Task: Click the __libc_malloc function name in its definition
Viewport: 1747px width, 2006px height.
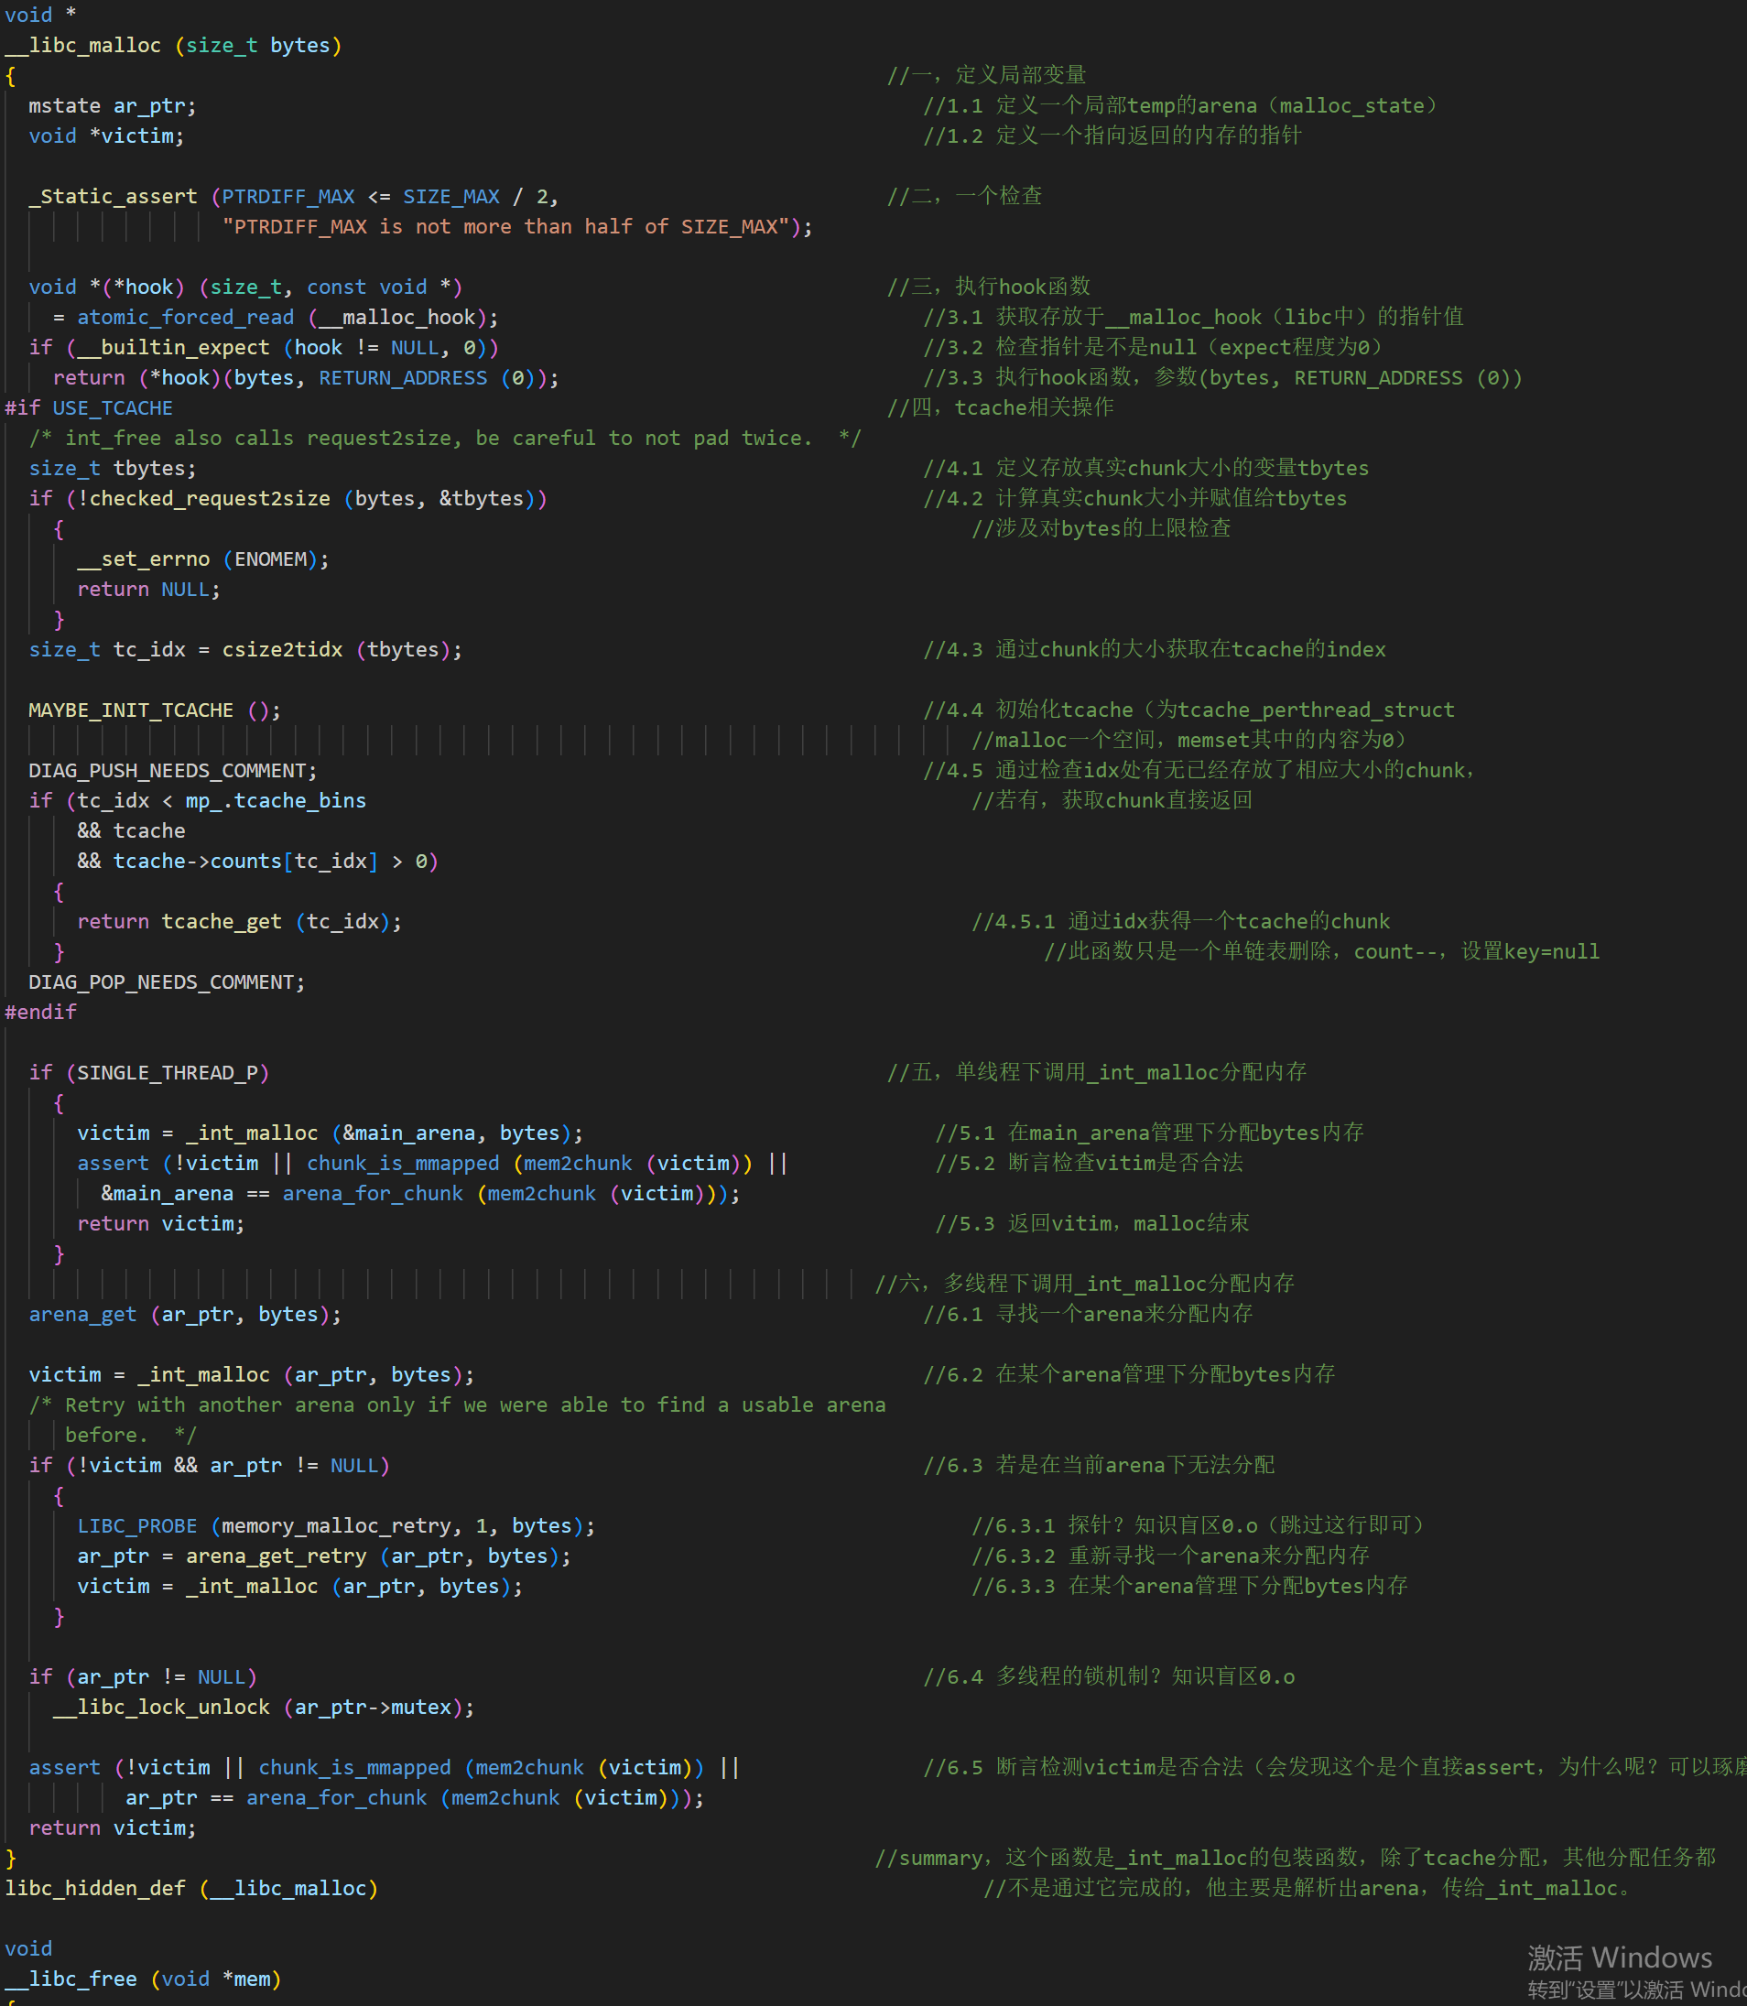Action: (x=83, y=46)
